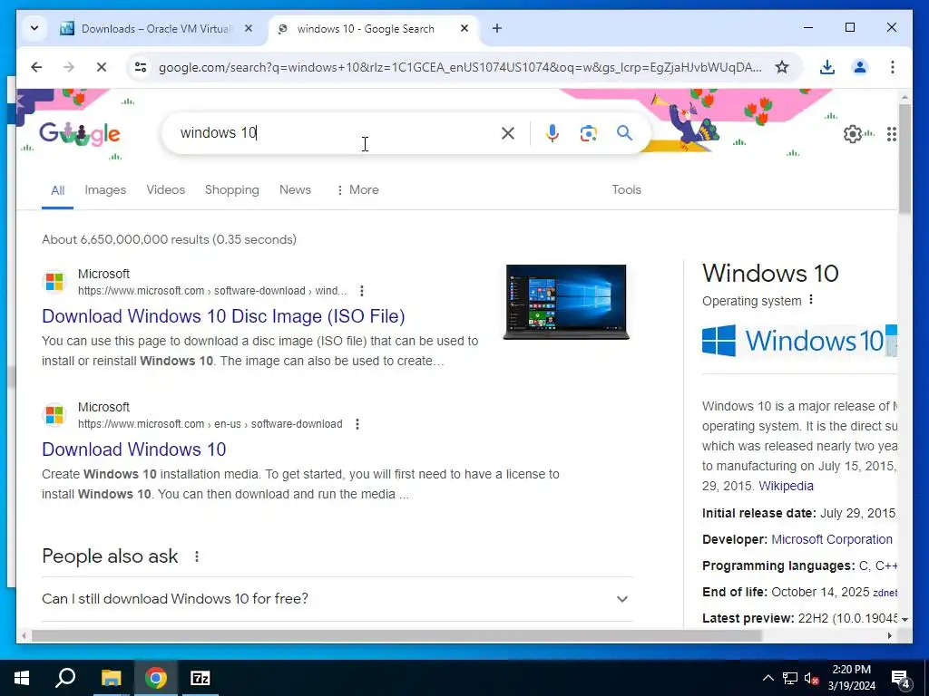Click the muted speaker volume tray icon
The height and width of the screenshot is (696, 929).
pyautogui.click(x=812, y=678)
